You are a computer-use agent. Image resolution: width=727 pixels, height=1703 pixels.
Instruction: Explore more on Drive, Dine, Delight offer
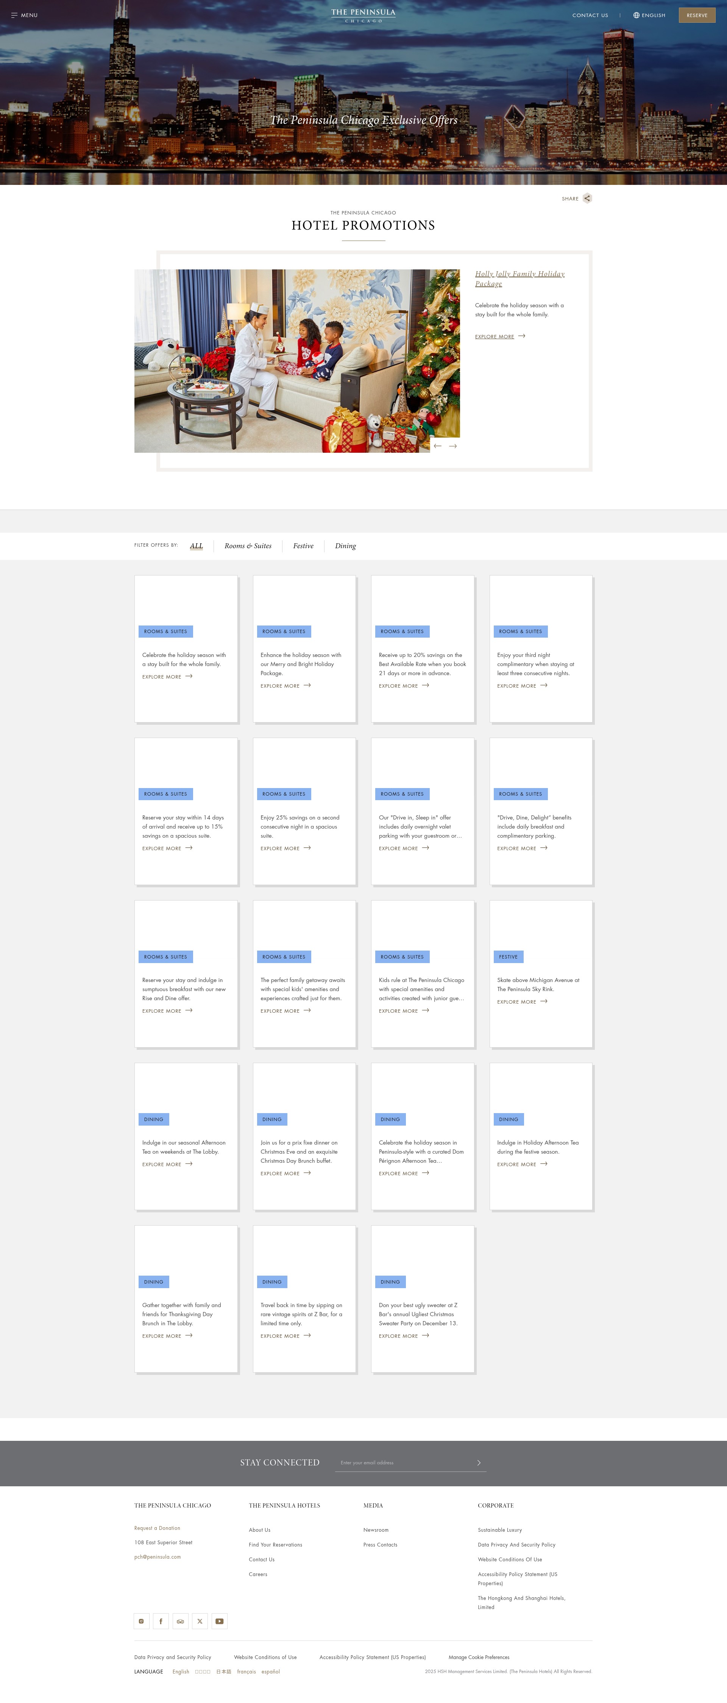(x=522, y=848)
